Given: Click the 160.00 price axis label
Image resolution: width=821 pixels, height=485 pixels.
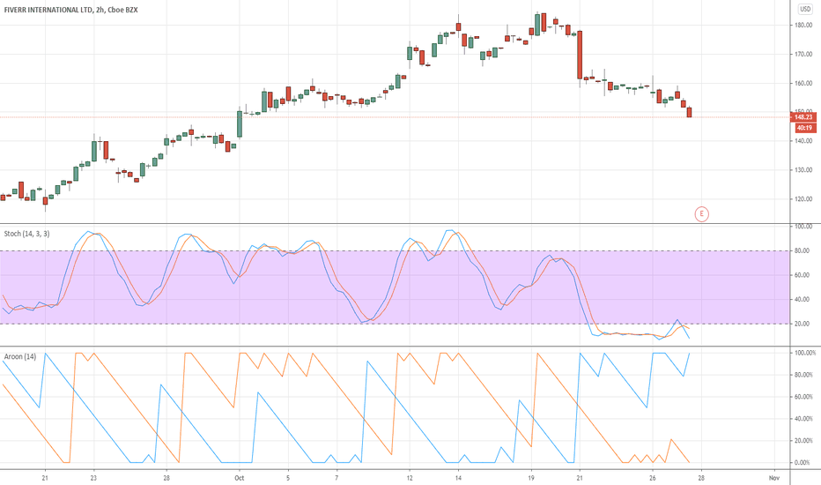Looking at the screenshot, I should (x=803, y=84).
